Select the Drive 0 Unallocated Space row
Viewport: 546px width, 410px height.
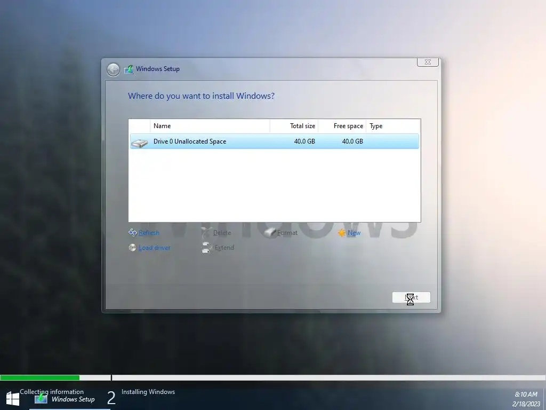(275, 141)
